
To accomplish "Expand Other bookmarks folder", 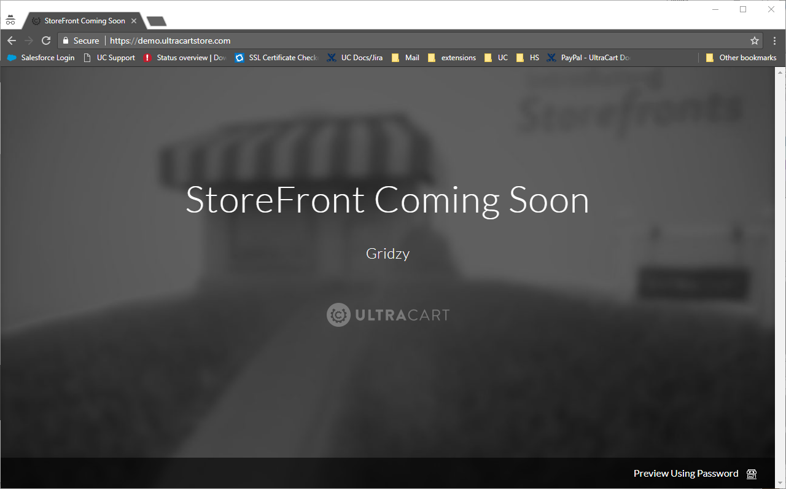I will point(741,58).
